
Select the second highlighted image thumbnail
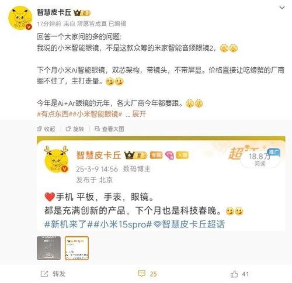[x=77, y=248]
